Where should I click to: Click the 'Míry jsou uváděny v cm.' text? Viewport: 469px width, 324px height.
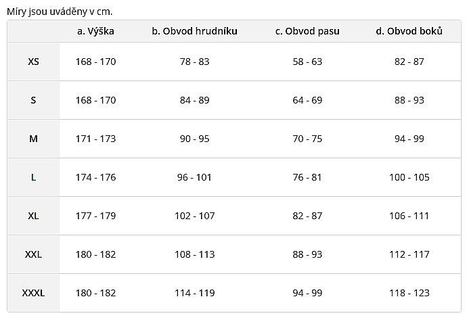tap(60, 11)
